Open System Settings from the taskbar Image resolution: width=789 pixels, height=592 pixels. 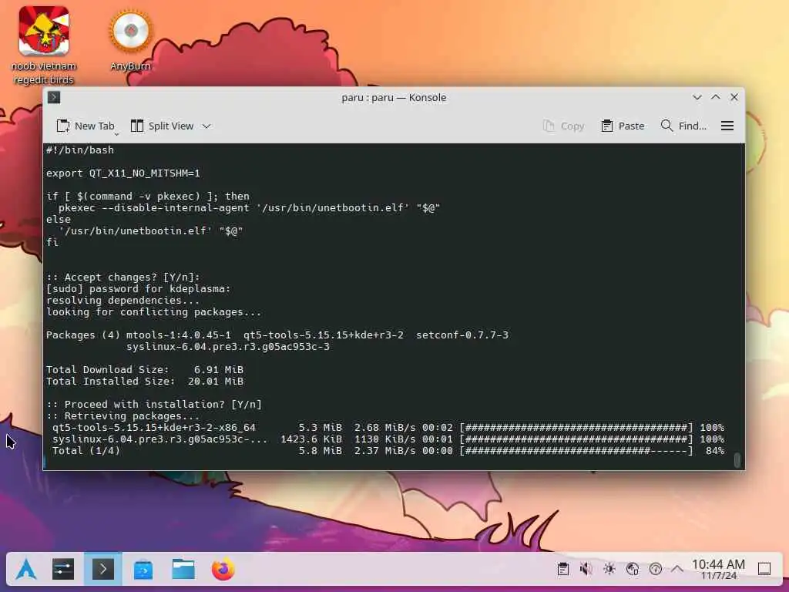63,570
